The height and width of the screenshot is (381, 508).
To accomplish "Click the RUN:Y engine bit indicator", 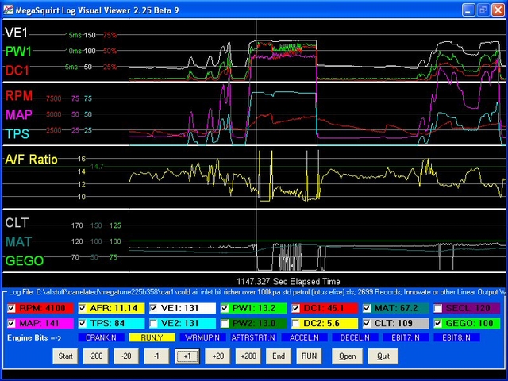I will [152, 337].
